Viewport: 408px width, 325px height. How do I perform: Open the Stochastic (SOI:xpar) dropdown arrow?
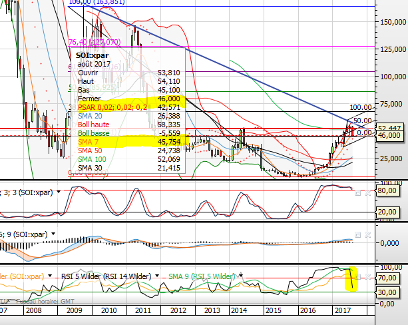[58, 192]
